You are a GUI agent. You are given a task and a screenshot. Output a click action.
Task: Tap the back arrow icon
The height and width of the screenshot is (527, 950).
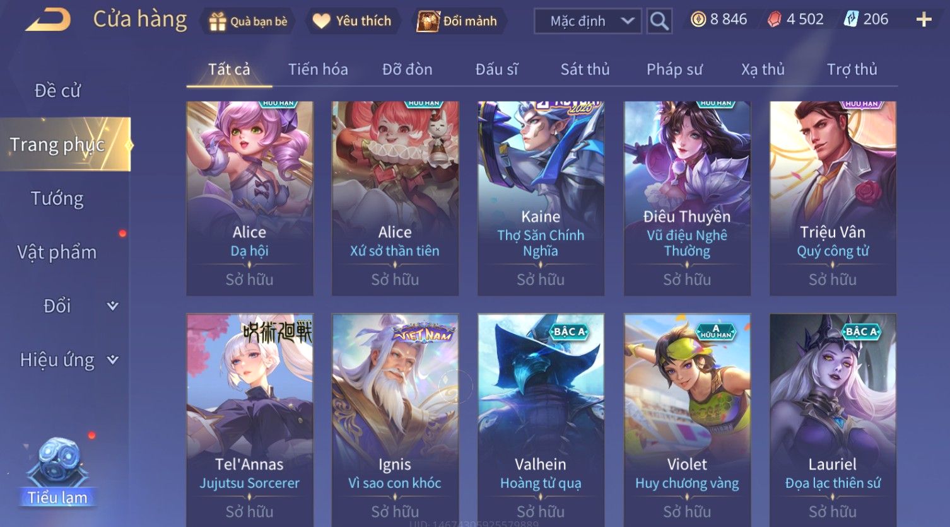point(48,20)
